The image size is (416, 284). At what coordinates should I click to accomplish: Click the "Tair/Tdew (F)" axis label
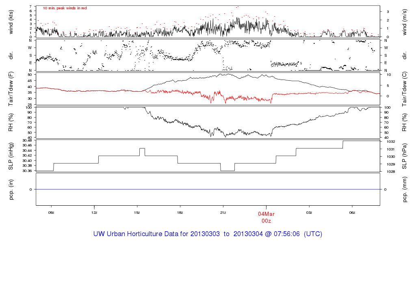click(x=11, y=89)
